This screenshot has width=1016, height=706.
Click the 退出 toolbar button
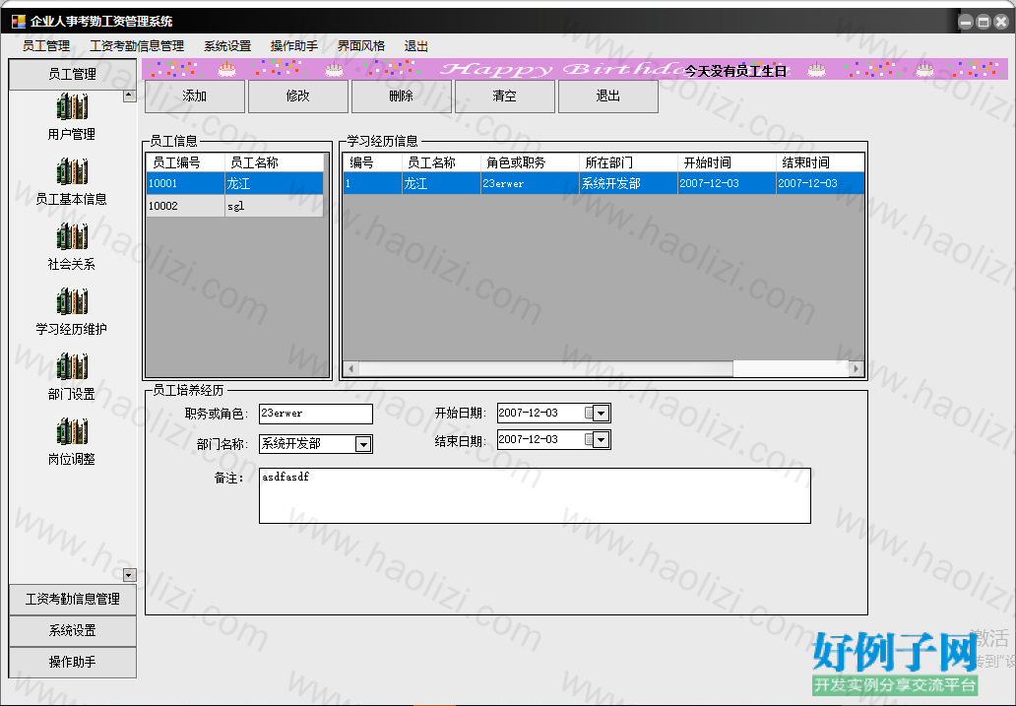[x=607, y=96]
